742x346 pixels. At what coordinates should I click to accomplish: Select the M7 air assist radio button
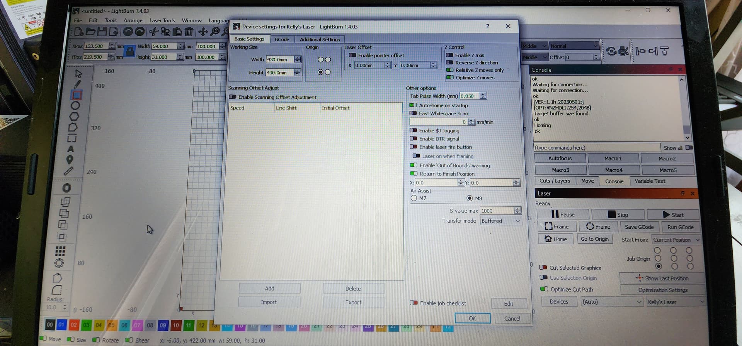click(414, 198)
